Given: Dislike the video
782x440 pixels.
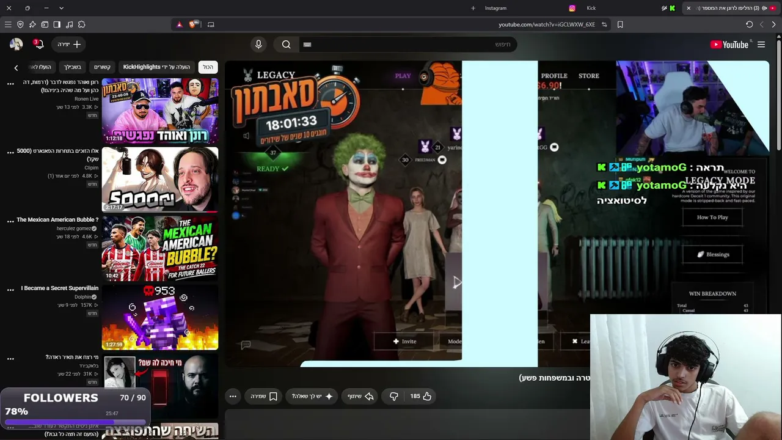Looking at the screenshot, I should click(394, 396).
